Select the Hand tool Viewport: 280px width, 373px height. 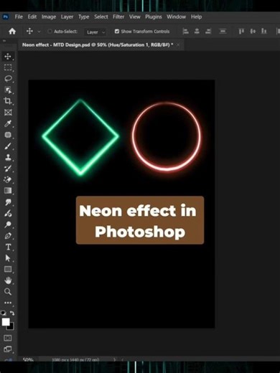point(8,280)
